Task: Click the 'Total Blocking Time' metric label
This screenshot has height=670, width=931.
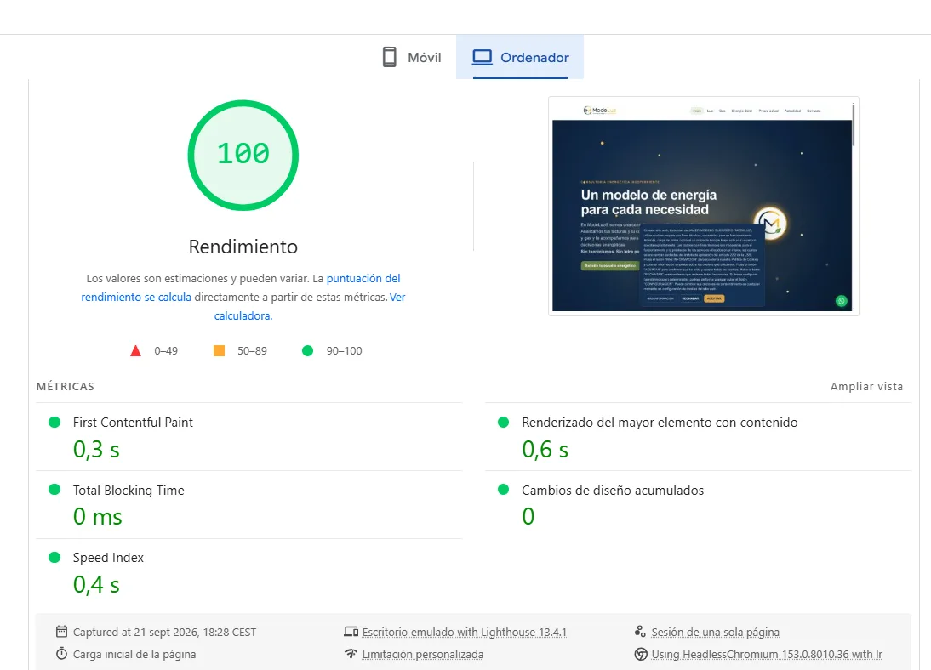Action: pos(129,491)
